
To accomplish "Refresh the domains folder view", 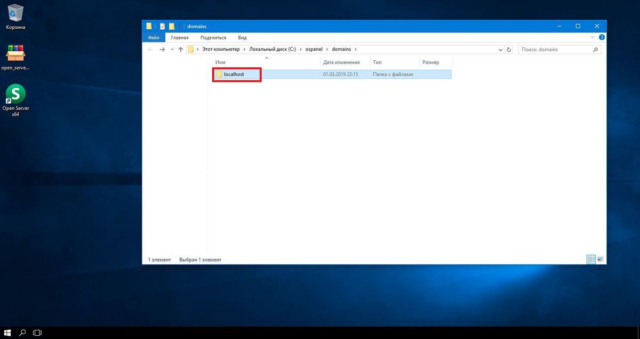I will click(x=509, y=50).
